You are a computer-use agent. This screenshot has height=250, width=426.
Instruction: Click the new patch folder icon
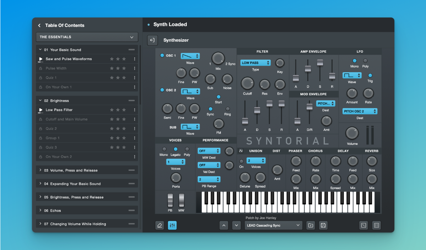311,225
